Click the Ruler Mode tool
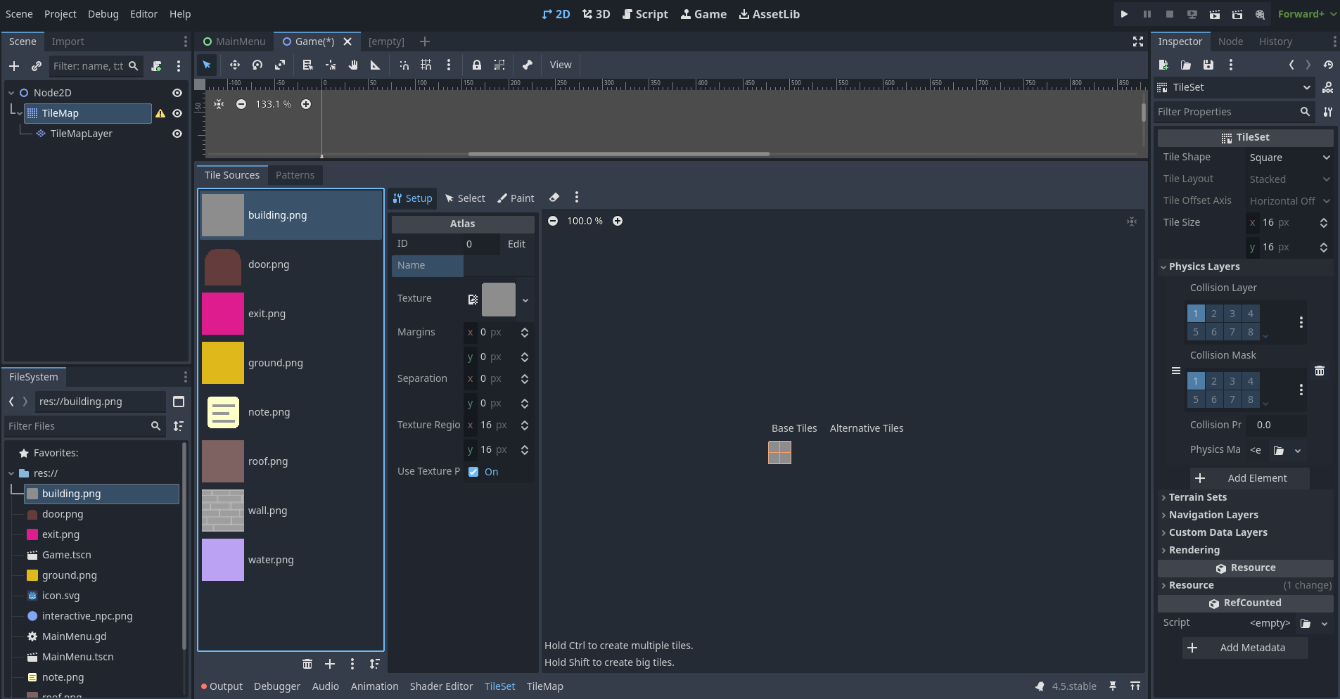The image size is (1340, 699). [x=376, y=65]
